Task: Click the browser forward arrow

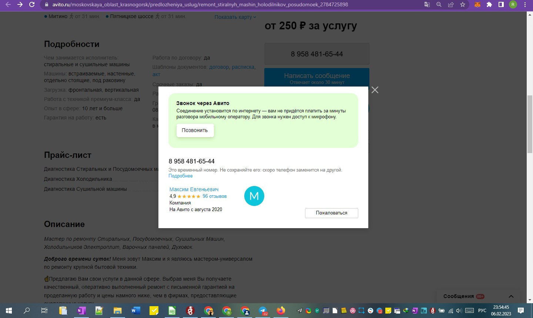Action: coord(20,4)
